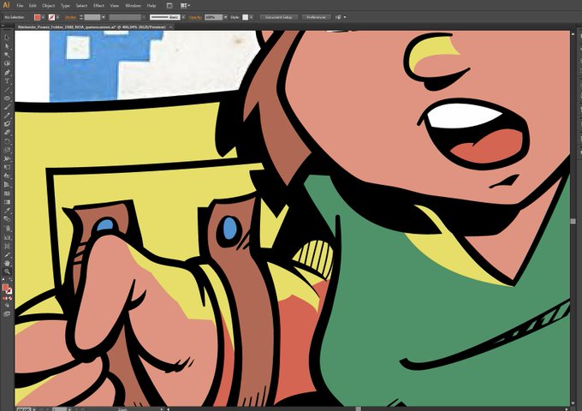The height and width of the screenshot is (411, 582).
Task: Click the Stroke panel link
Action: 70,17
